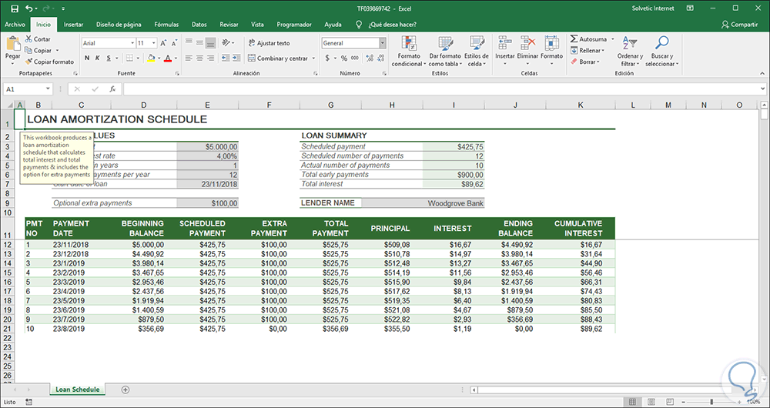Toggle italic K formatting
This screenshot has width=770, height=408.
pos(98,59)
